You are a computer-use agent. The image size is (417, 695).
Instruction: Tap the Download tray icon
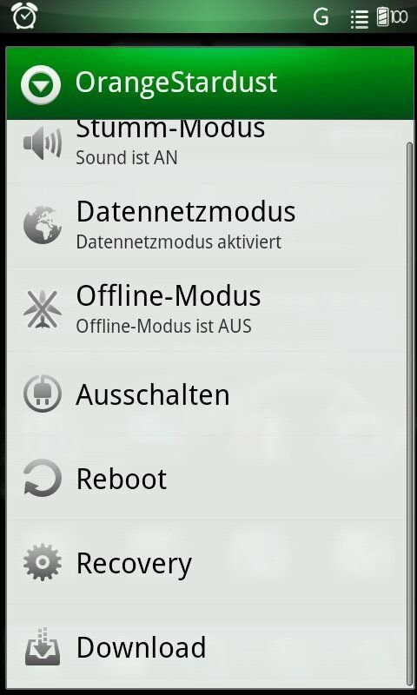pos(43,646)
